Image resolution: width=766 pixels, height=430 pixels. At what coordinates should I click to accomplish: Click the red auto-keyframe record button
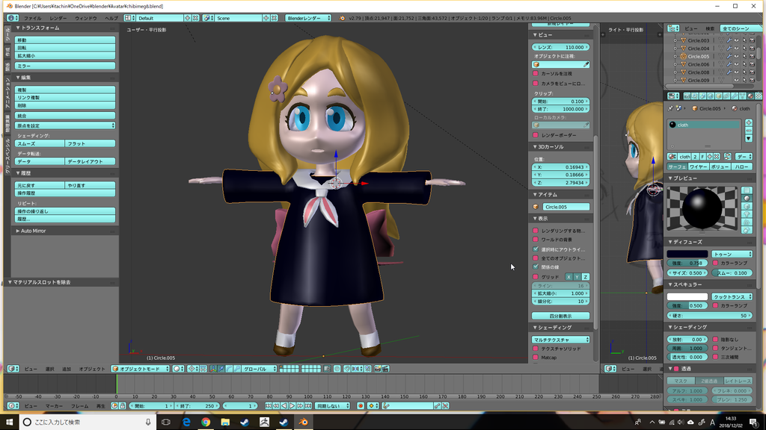(361, 405)
